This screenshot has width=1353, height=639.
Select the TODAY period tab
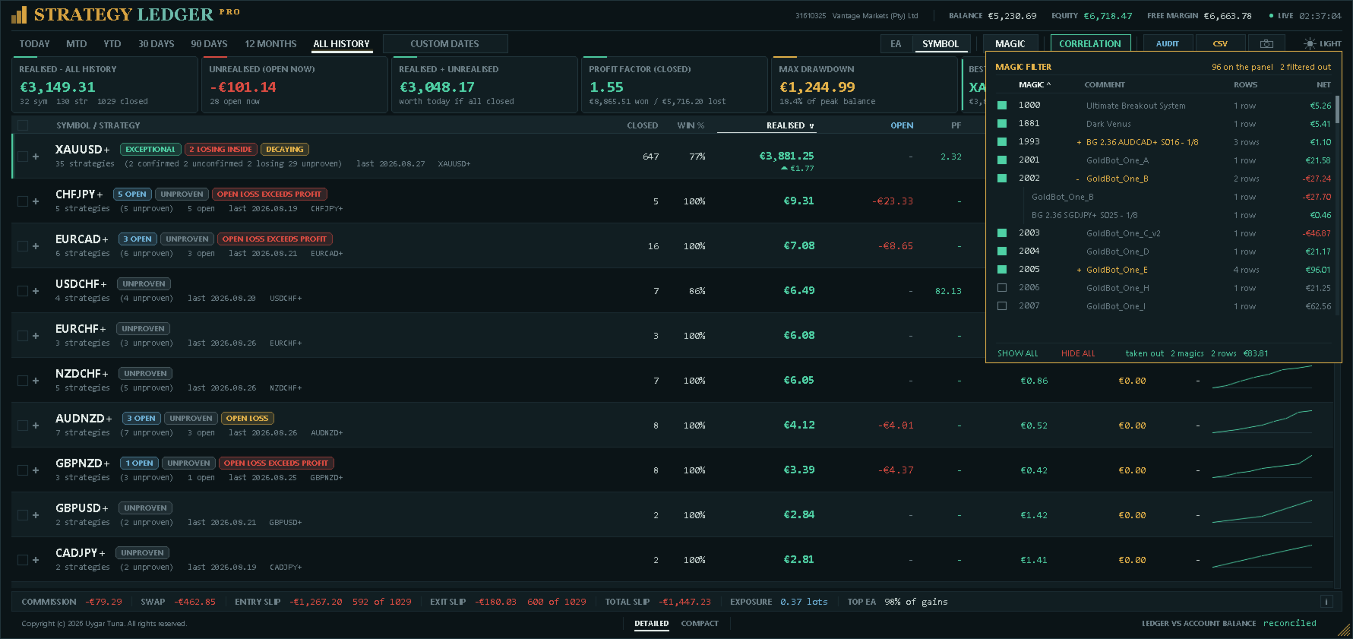pyautogui.click(x=34, y=44)
